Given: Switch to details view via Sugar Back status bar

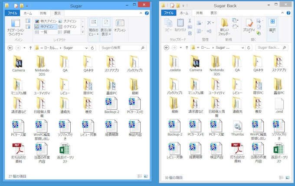Looking at the screenshot, I should click(281, 177).
